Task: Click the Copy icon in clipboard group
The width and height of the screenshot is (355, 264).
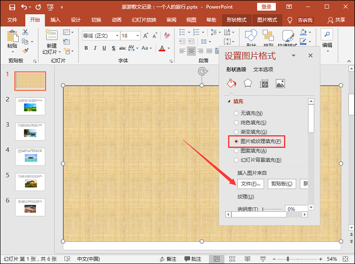Action: tap(25, 42)
